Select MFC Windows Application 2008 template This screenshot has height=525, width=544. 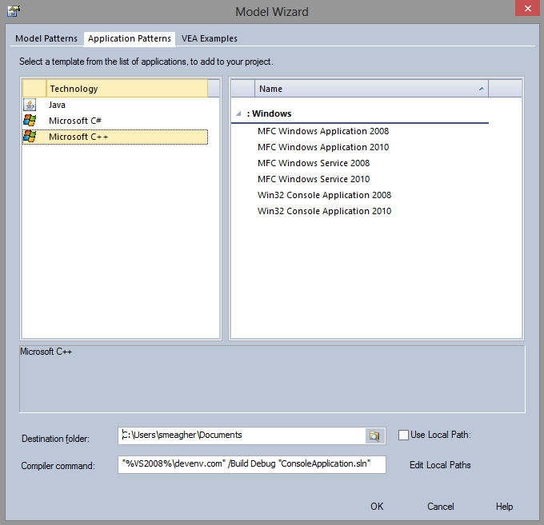click(323, 131)
